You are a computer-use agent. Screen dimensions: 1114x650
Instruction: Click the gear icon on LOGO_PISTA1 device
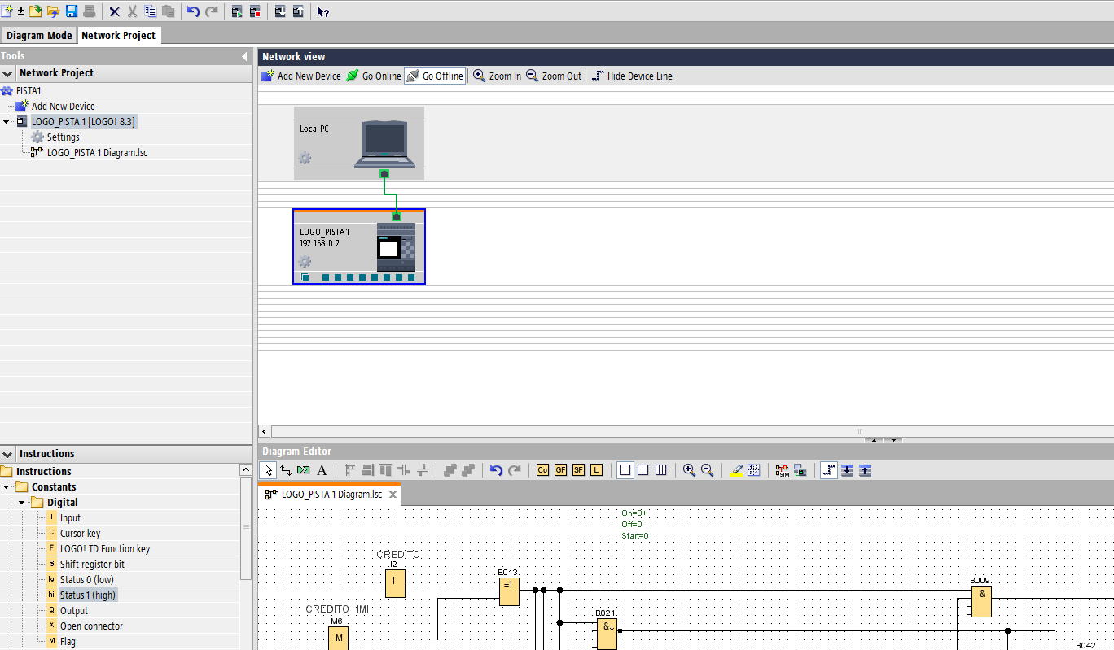(305, 261)
